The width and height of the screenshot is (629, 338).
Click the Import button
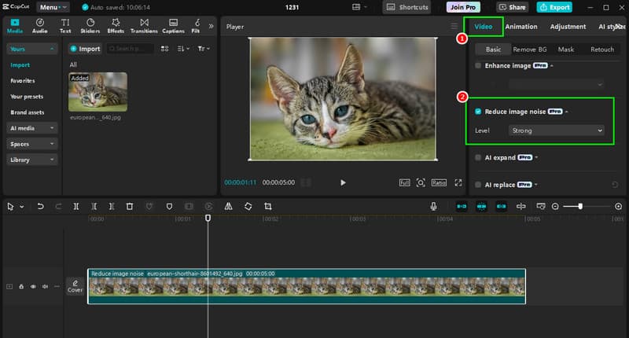click(x=85, y=49)
